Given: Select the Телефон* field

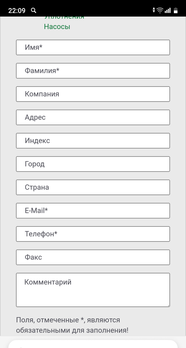Looking at the screenshot, I should click(x=93, y=234).
